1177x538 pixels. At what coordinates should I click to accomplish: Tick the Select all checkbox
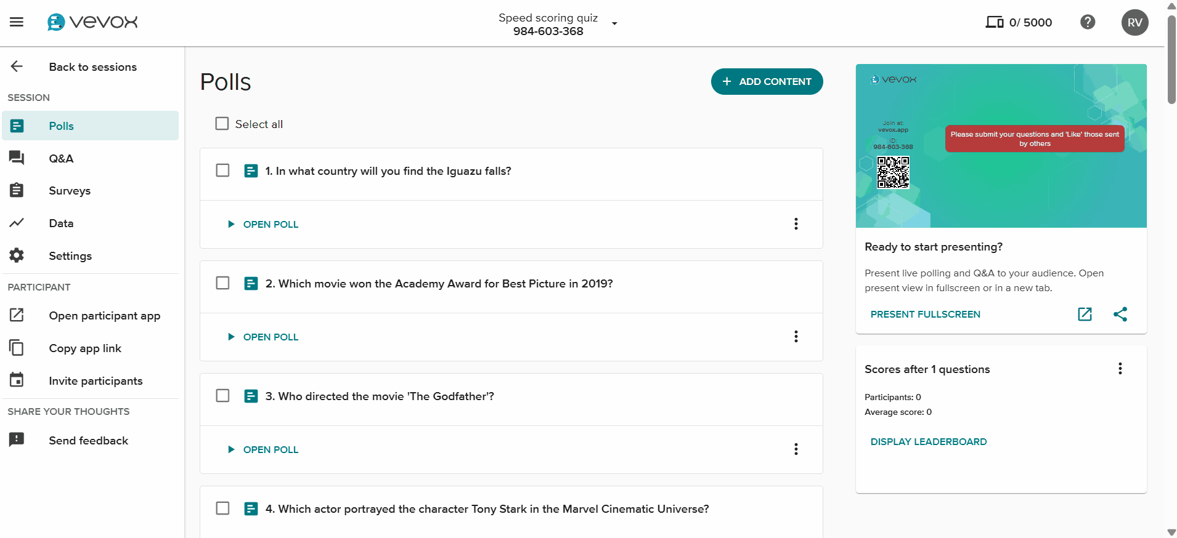click(x=222, y=124)
